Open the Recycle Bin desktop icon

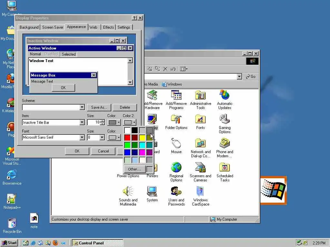(12, 226)
